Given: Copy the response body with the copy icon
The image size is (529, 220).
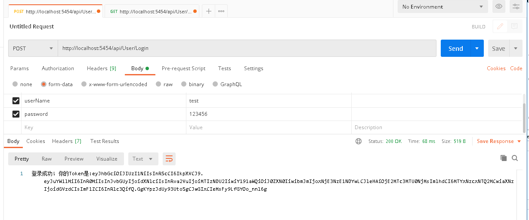Looking at the screenshot, I should coord(504,158).
